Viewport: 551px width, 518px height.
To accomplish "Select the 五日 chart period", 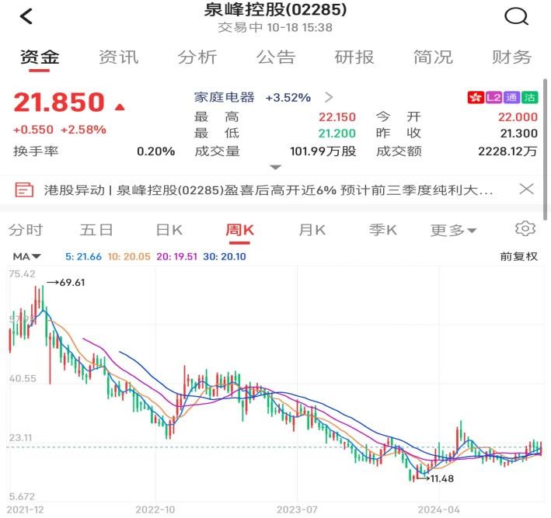I will click(96, 230).
